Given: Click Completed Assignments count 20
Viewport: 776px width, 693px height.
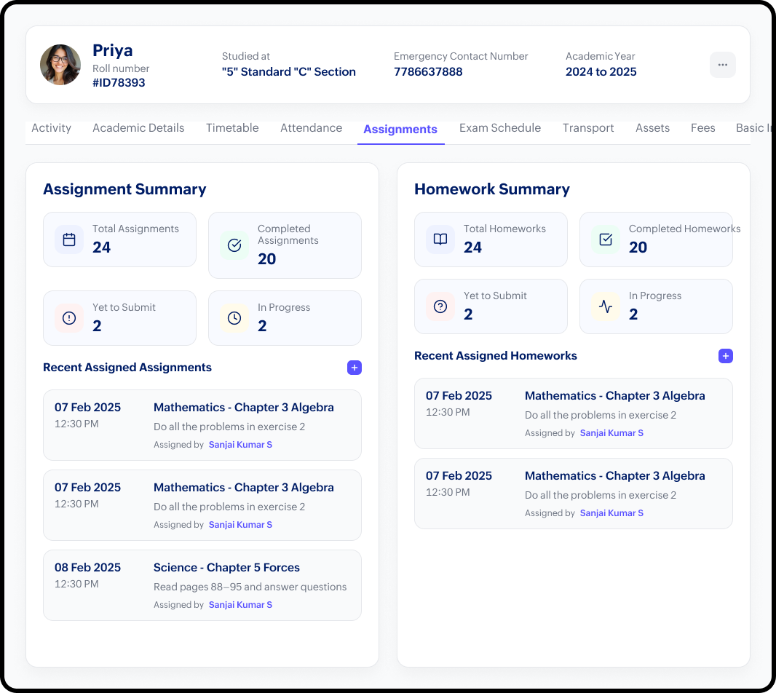Looking at the screenshot, I should (x=266, y=259).
